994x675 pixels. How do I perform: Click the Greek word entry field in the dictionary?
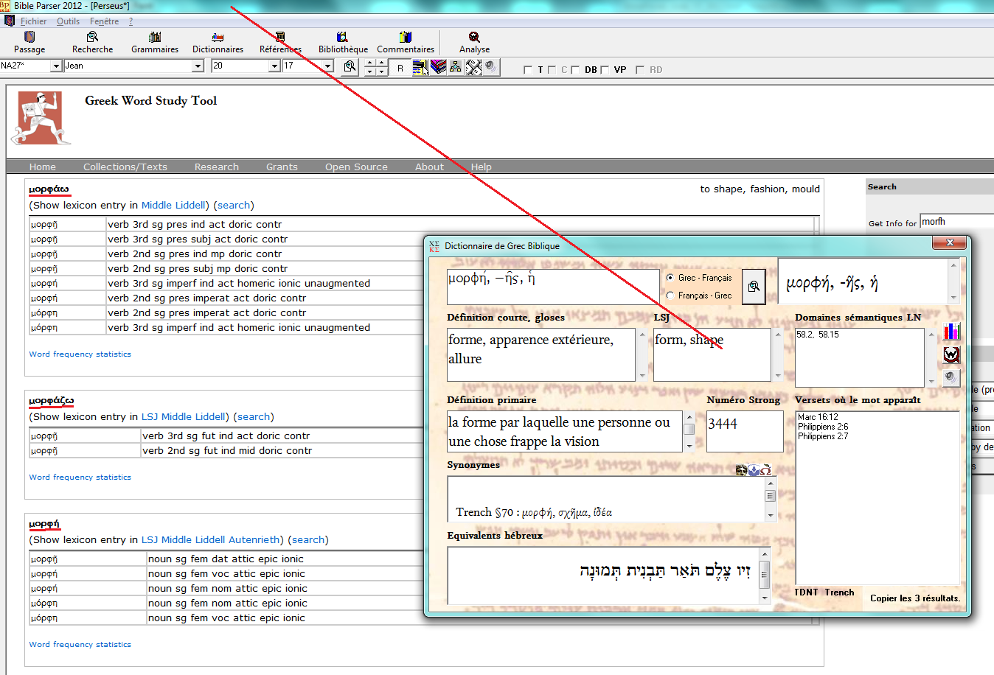553,287
